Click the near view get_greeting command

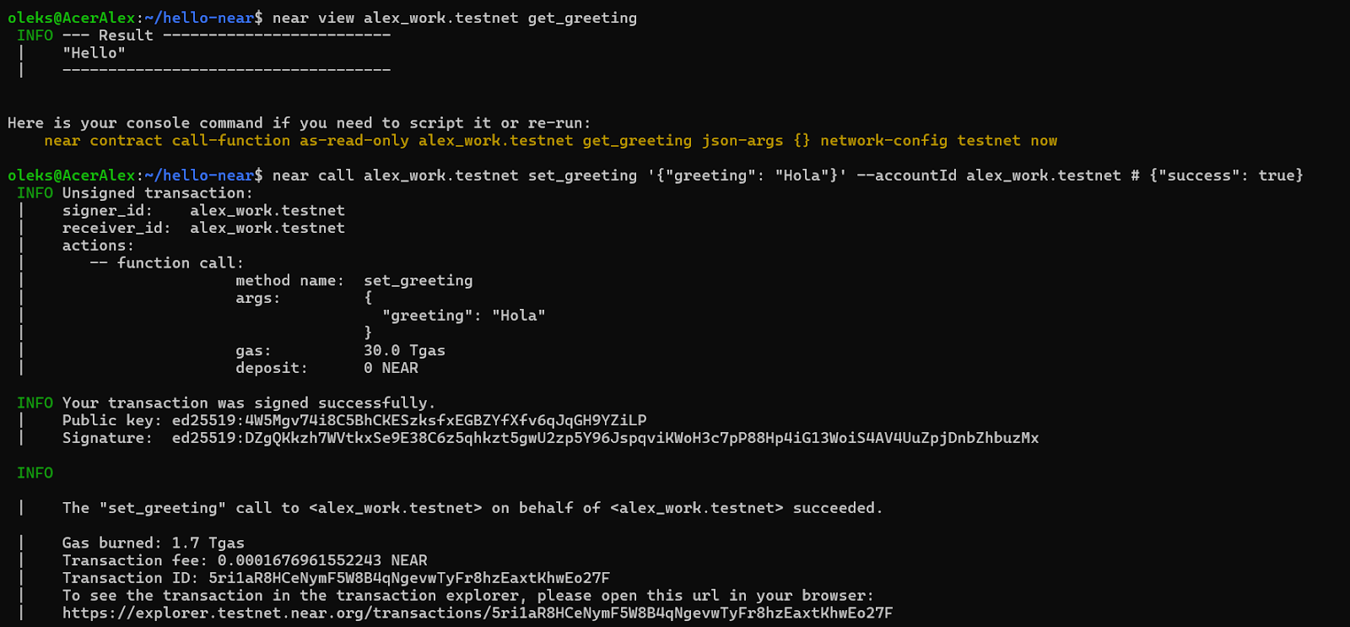click(x=455, y=18)
